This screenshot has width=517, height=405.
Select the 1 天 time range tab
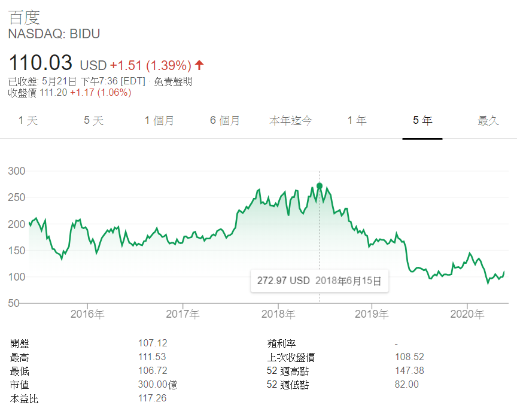pos(28,121)
